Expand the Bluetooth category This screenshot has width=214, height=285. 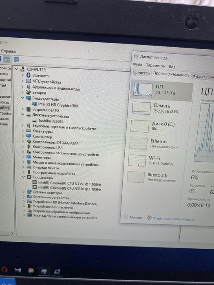[x=22, y=75]
